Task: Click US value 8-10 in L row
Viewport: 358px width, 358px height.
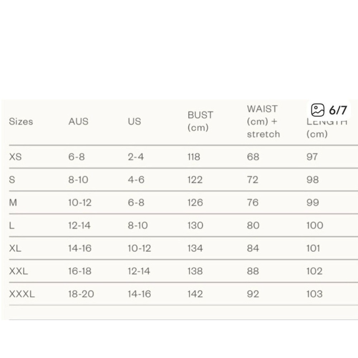Action: tap(138, 225)
